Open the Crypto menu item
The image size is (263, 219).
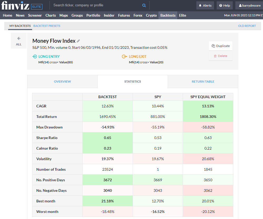coord(151,15)
